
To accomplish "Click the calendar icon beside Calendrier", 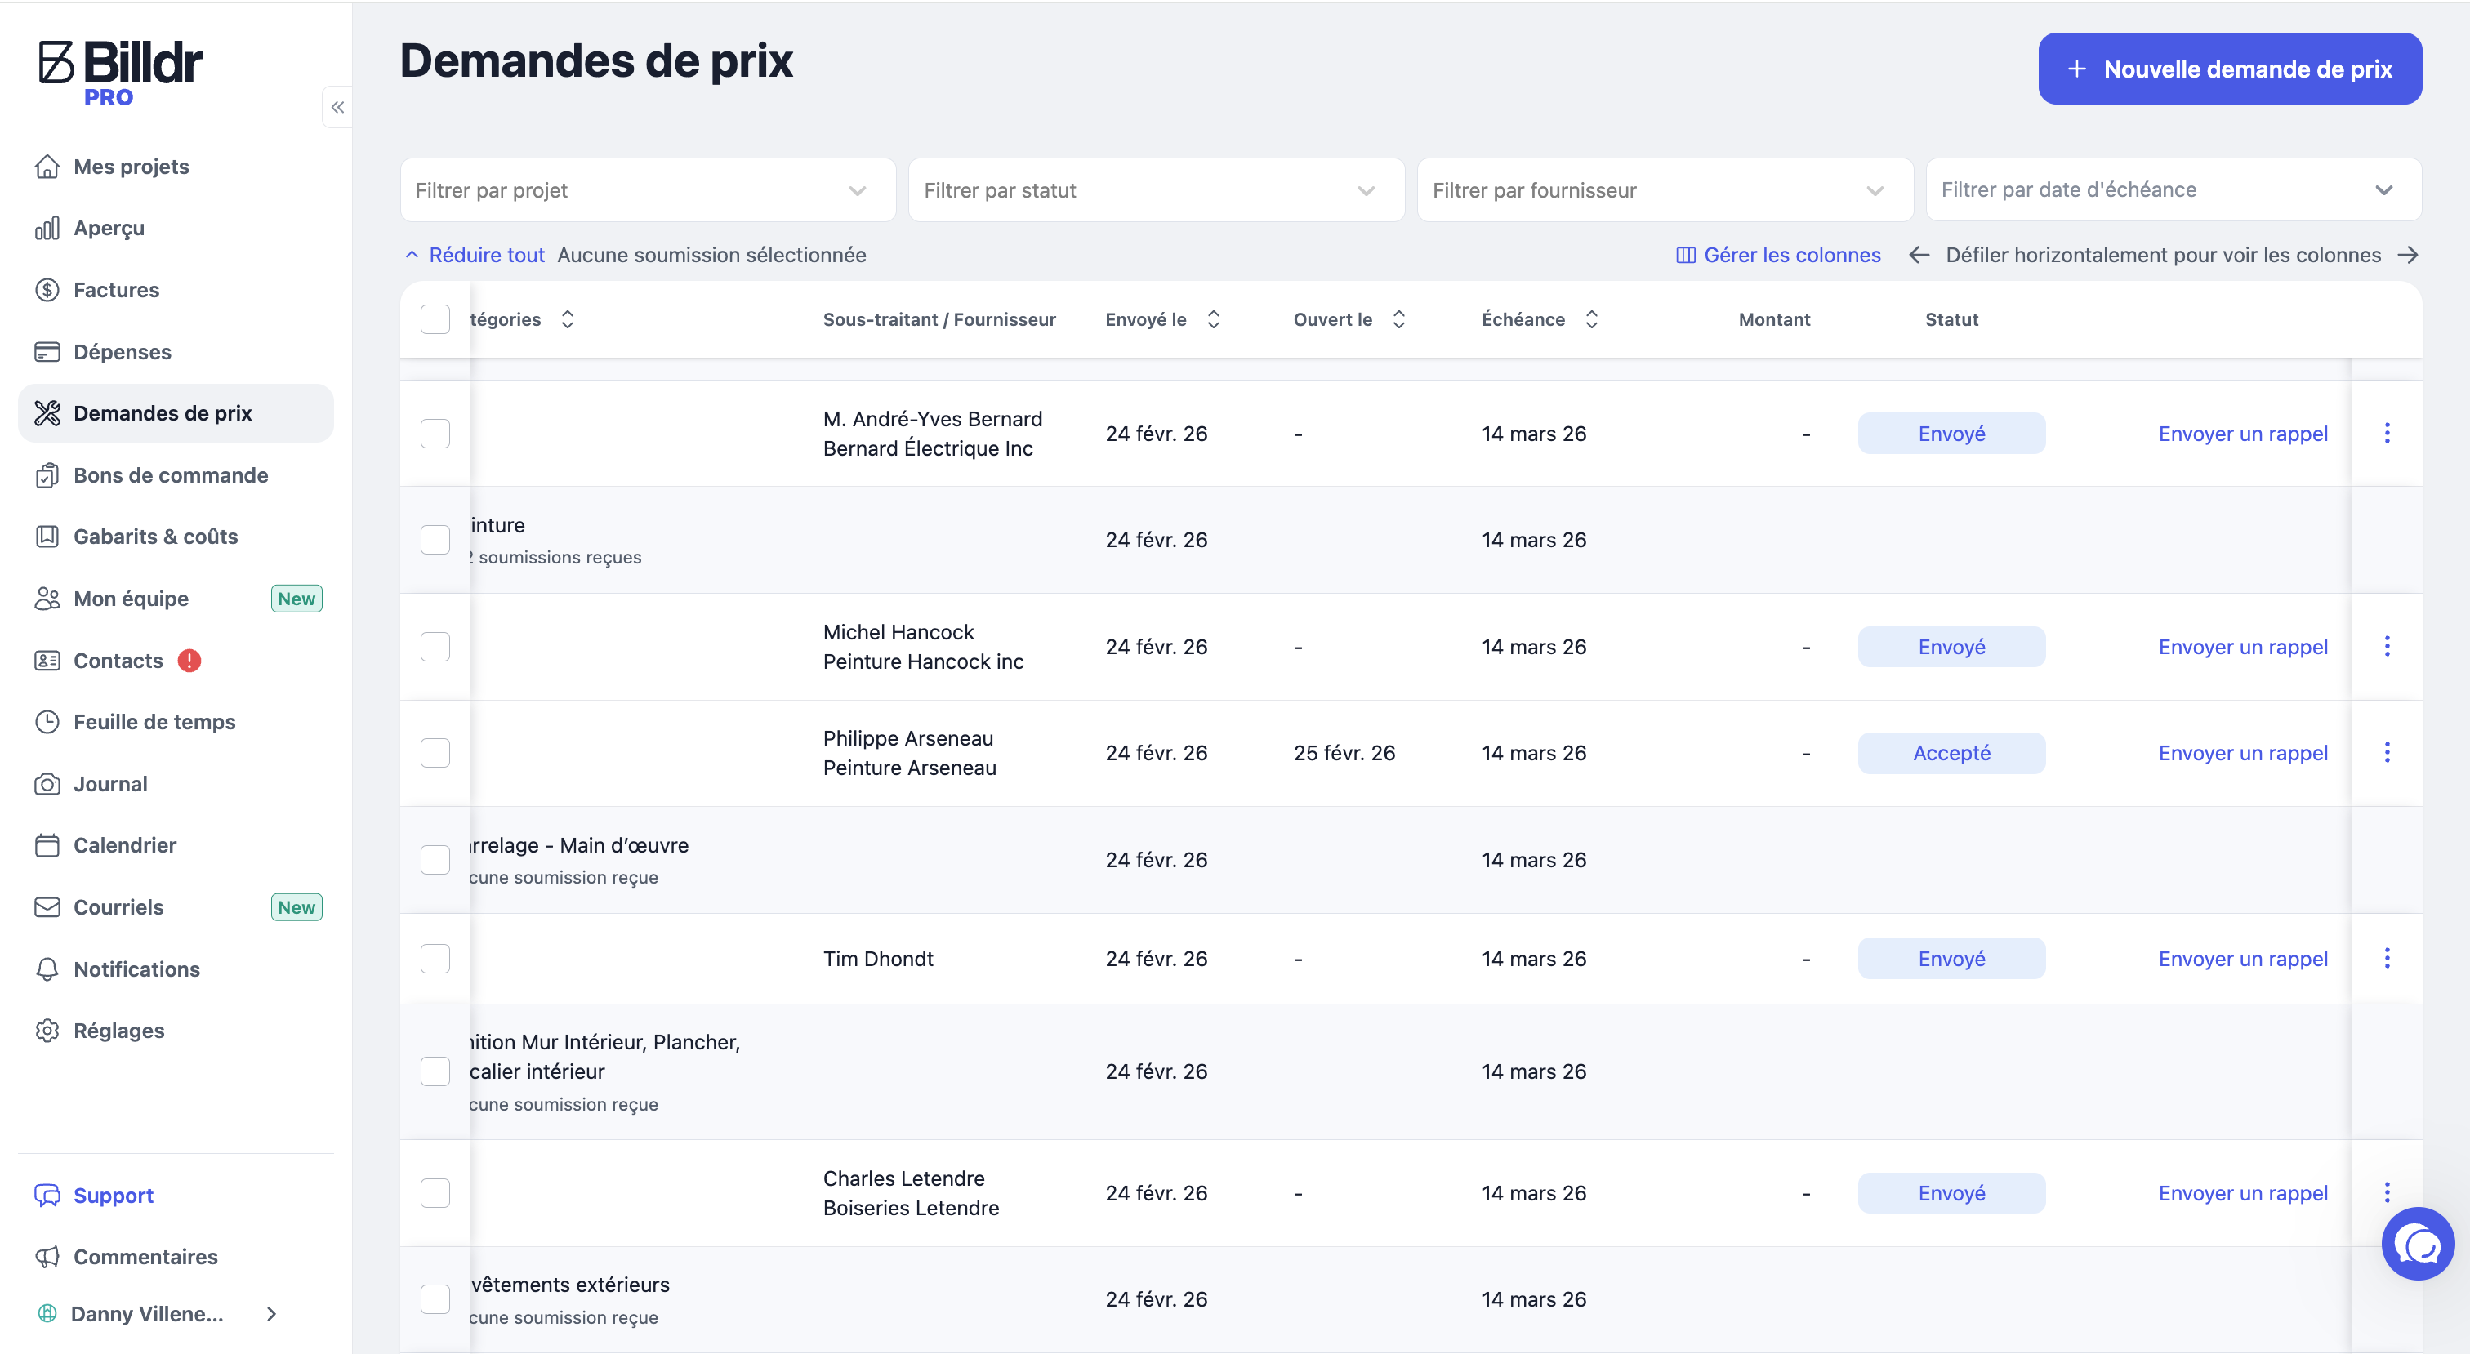I will tap(47, 846).
